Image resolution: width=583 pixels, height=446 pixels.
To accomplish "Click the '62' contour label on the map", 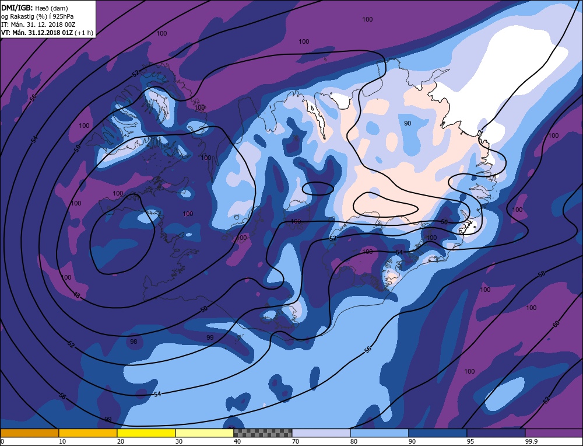I will pyautogui.click(x=546, y=400).
